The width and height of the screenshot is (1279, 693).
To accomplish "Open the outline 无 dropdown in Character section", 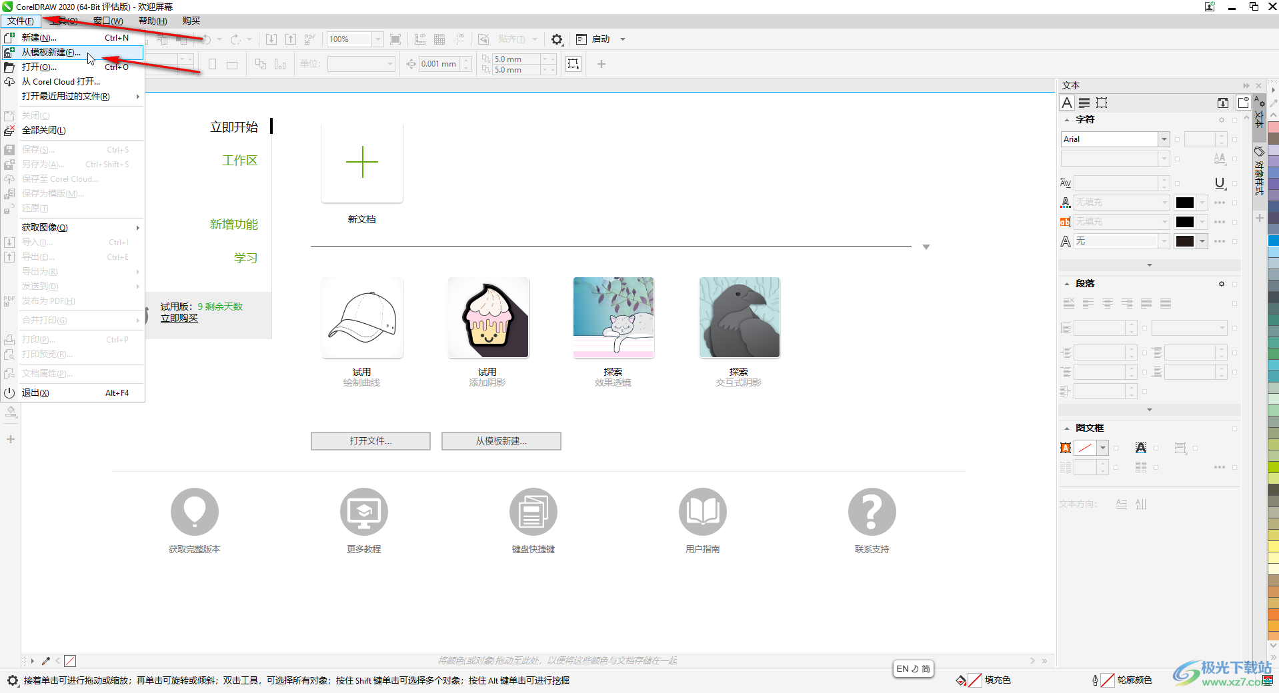I will 1164,241.
